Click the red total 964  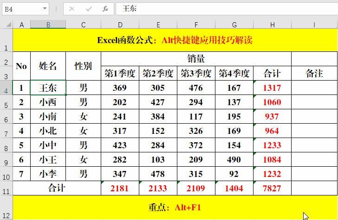click(272, 131)
